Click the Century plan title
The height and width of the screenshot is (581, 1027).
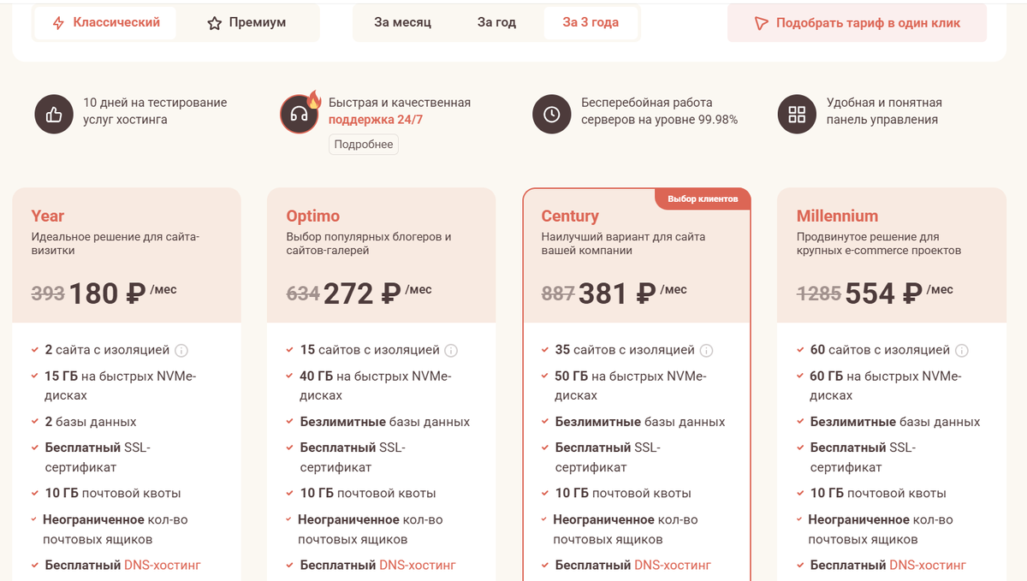tap(570, 216)
